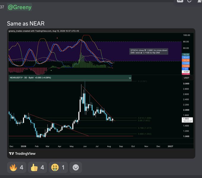Image resolution: width=202 pixels, height=178 pixels.
Task: Click the 3.000 price axis label
Action: tap(186, 84)
